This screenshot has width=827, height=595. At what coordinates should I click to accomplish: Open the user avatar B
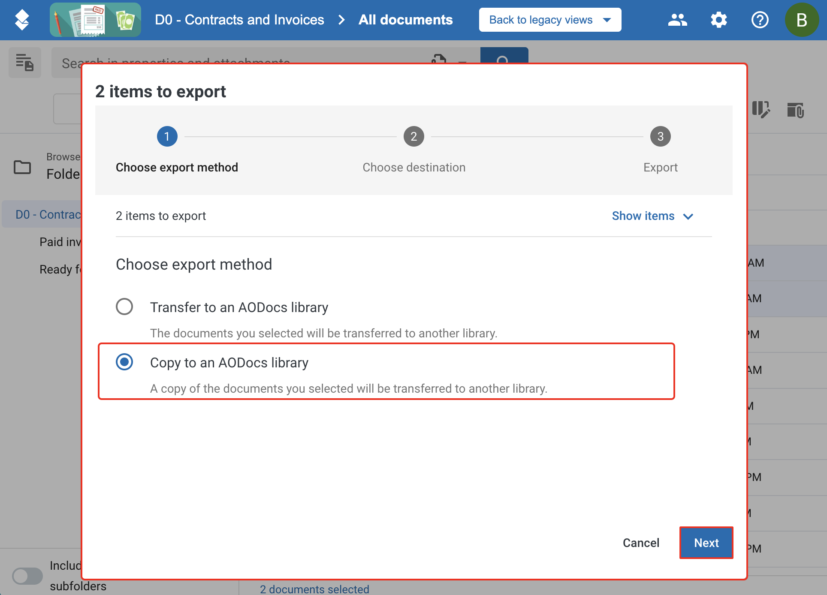point(801,20)
